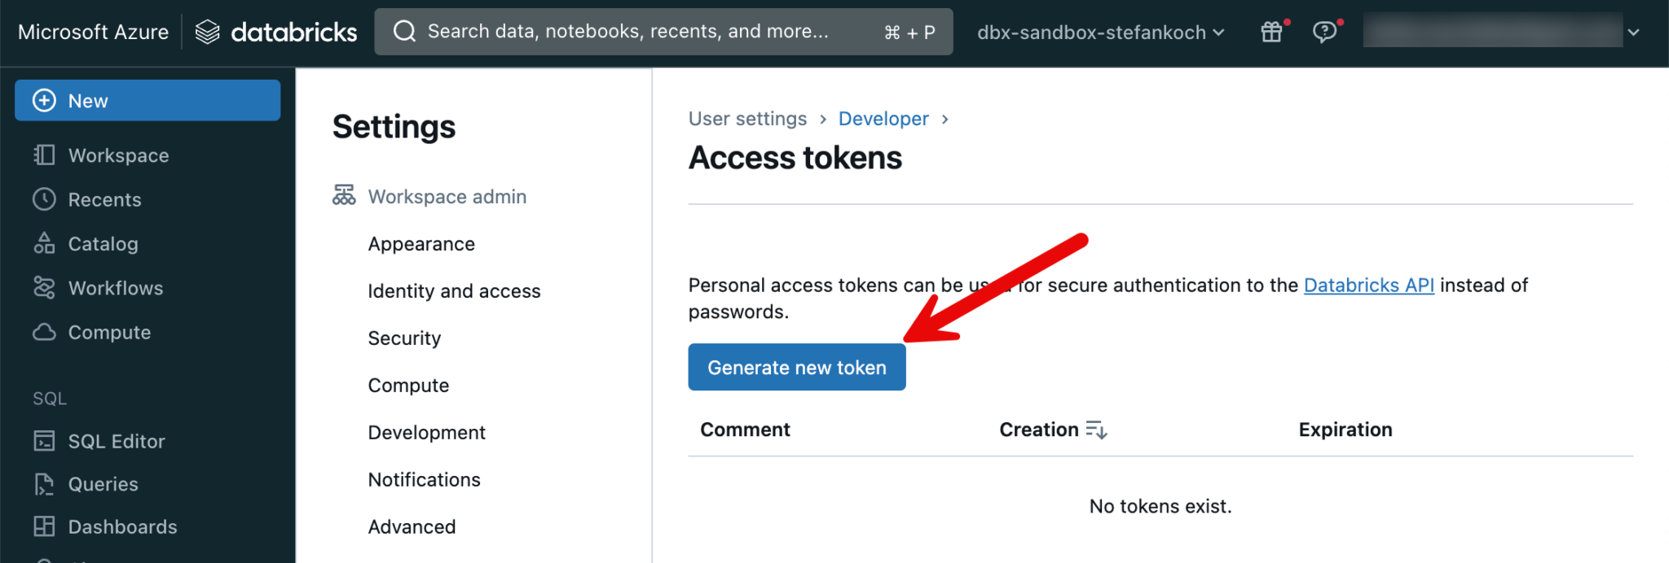Open the Security settings section

click(x=404, y=338)
